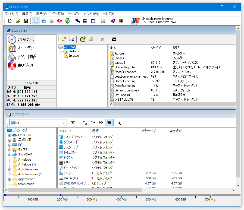Select BurnerHelp.chm in file list
The width and height of the screenshot is (244, 210).
pos(126,67)
